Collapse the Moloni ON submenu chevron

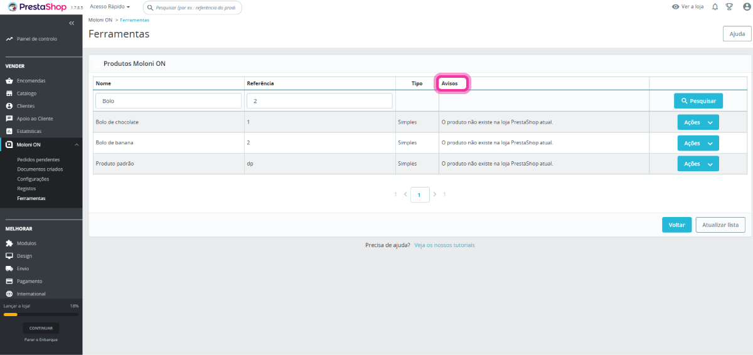point(76,145)
